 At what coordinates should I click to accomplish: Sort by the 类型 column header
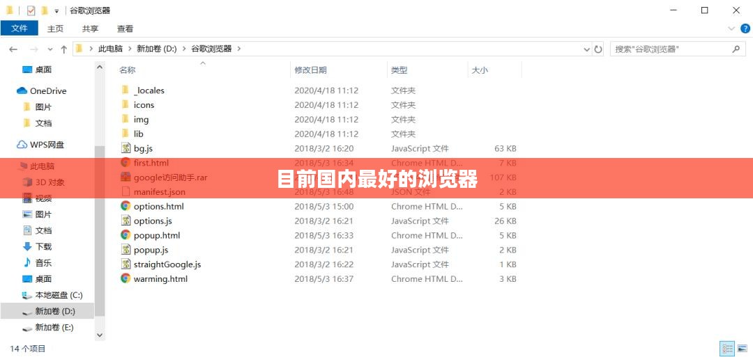(399, 70)
